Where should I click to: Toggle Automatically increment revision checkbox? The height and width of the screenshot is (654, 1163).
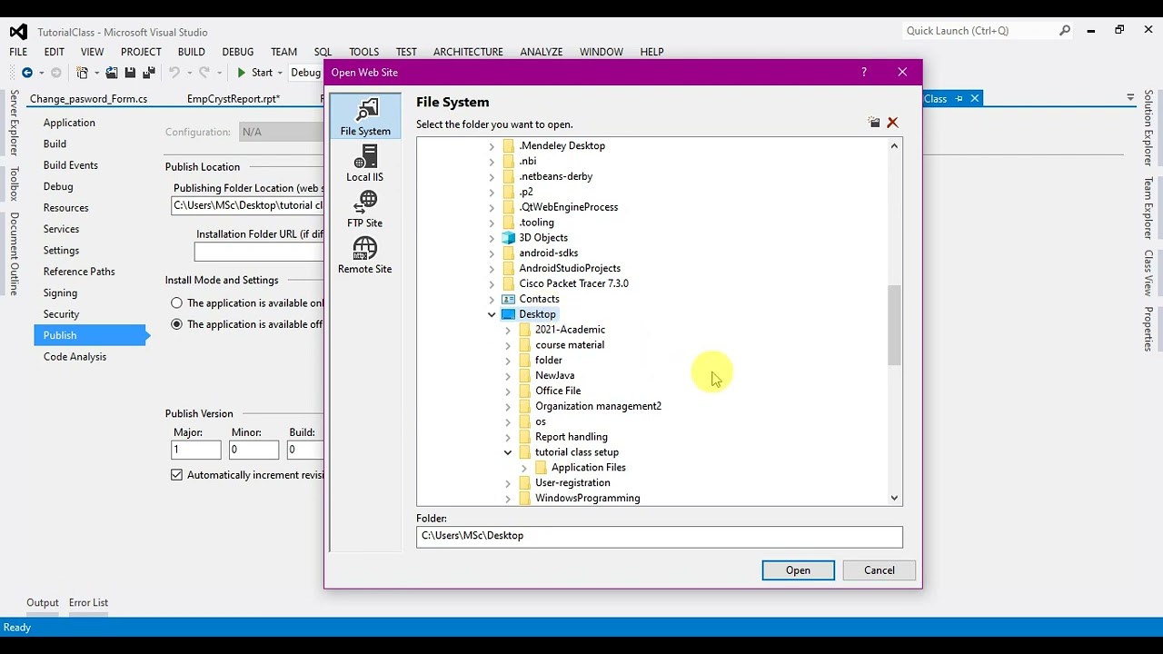(176, 475)
